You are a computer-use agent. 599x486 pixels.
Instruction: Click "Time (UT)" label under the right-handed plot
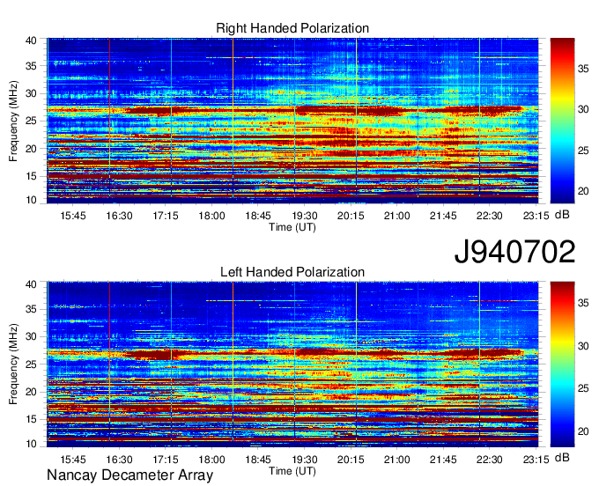tap(292, 227)
